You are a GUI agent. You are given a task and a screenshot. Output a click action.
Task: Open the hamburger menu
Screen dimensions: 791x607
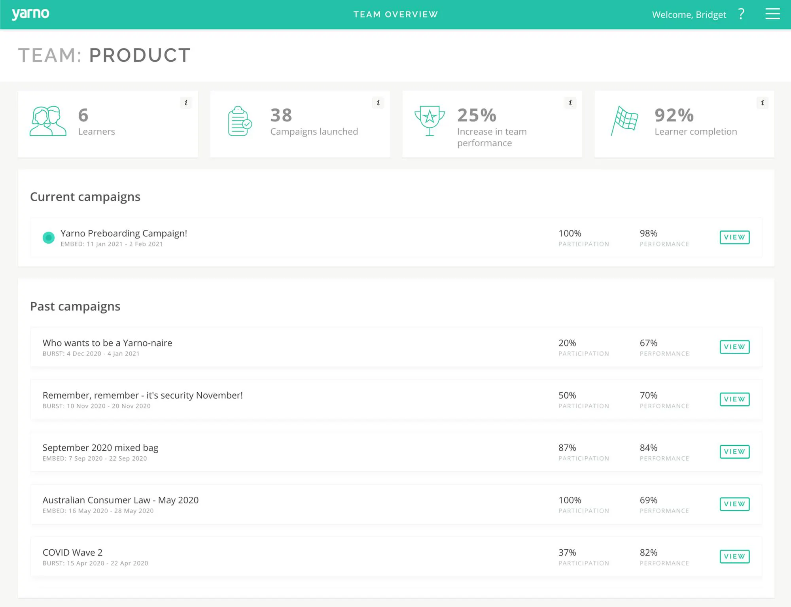coord(772,14)
